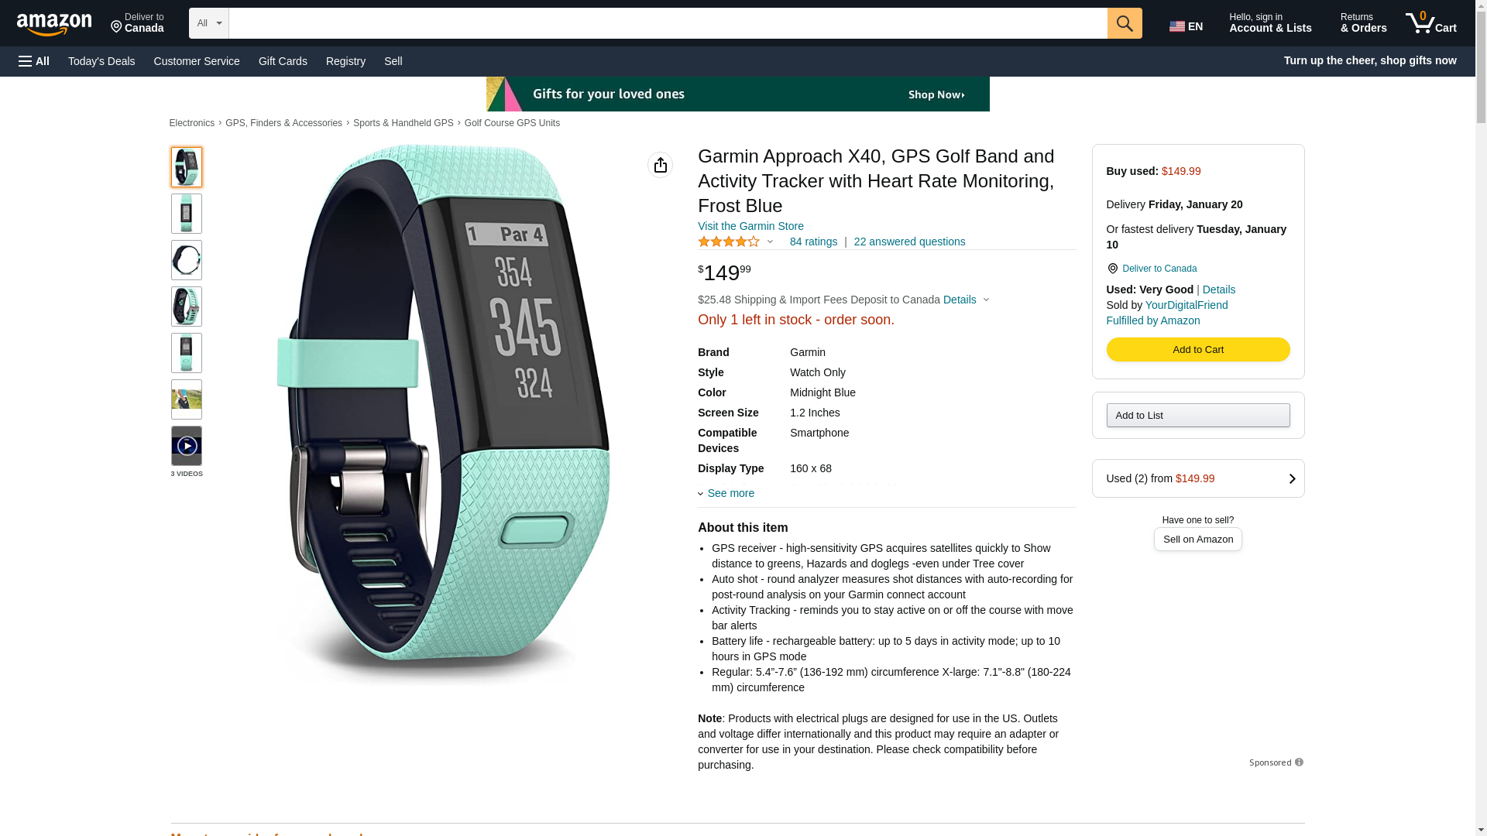Expand shipping and import fees Details
1487x836 pixels.
click(966, 300)
